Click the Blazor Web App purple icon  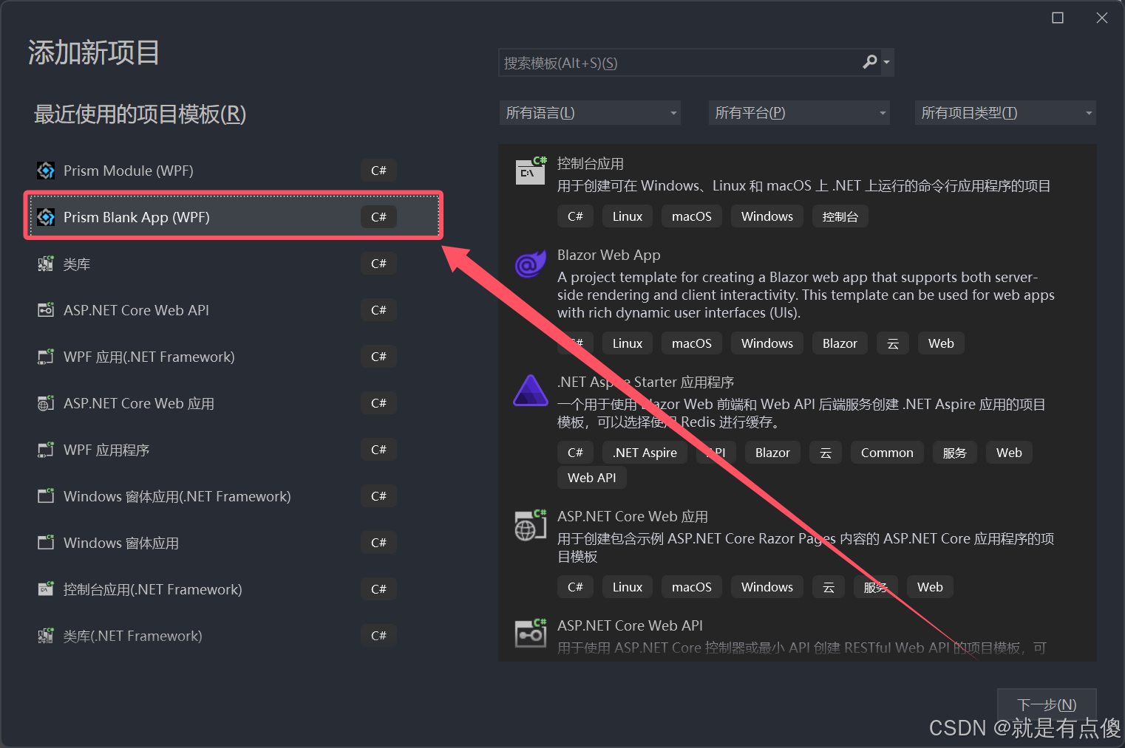tap(530, 264)
